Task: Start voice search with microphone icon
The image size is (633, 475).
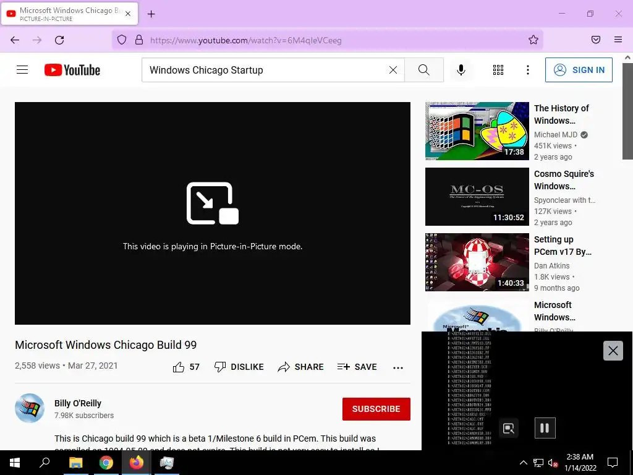Action: point(461,70)
